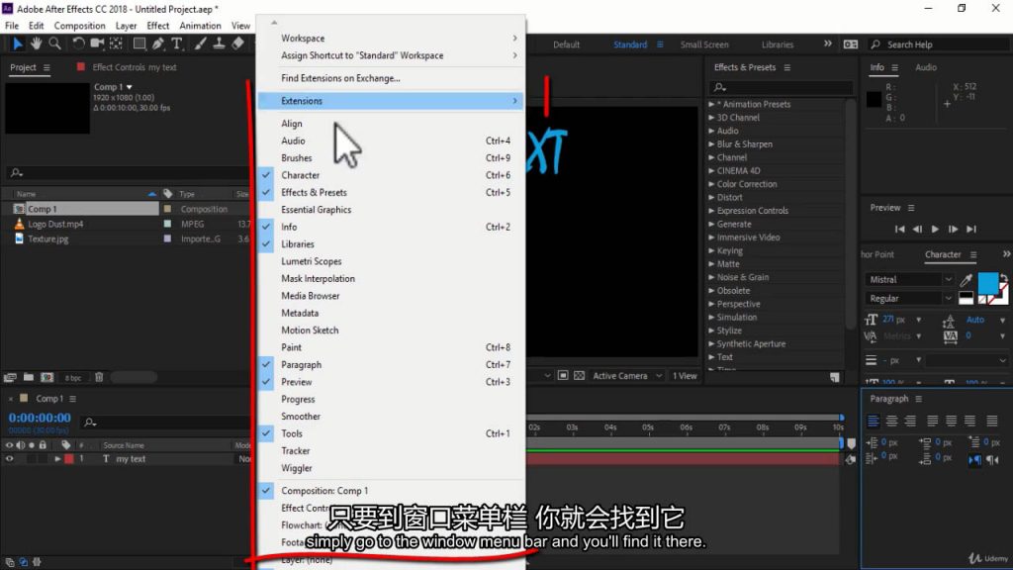Click the eyedropper in Character panel
1013x570 pixels.
pos(966,280)
